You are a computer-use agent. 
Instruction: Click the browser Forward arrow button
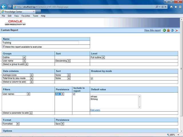pos(10,7)
